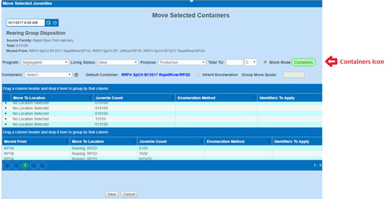Go to the first page of results
The width and height of the screenshot is (385, 199).
tap(7, 165)
